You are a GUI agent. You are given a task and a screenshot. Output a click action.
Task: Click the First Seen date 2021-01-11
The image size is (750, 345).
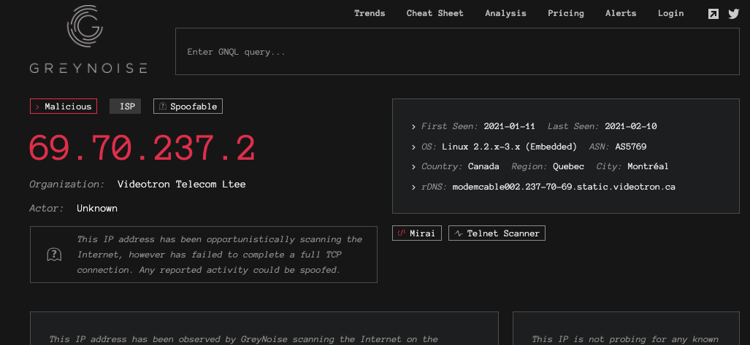click(x=510, y=127)
